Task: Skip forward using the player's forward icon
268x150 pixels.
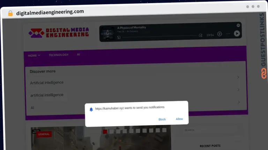Action: 200,35
